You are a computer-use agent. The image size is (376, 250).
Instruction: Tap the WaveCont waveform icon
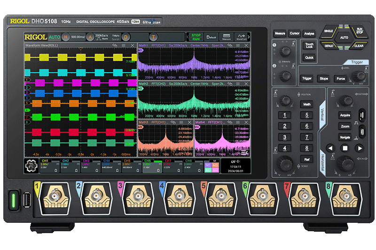point(242,37)
